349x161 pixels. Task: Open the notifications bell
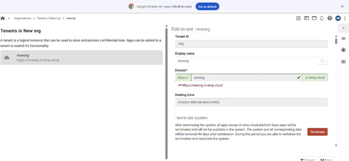322,19
